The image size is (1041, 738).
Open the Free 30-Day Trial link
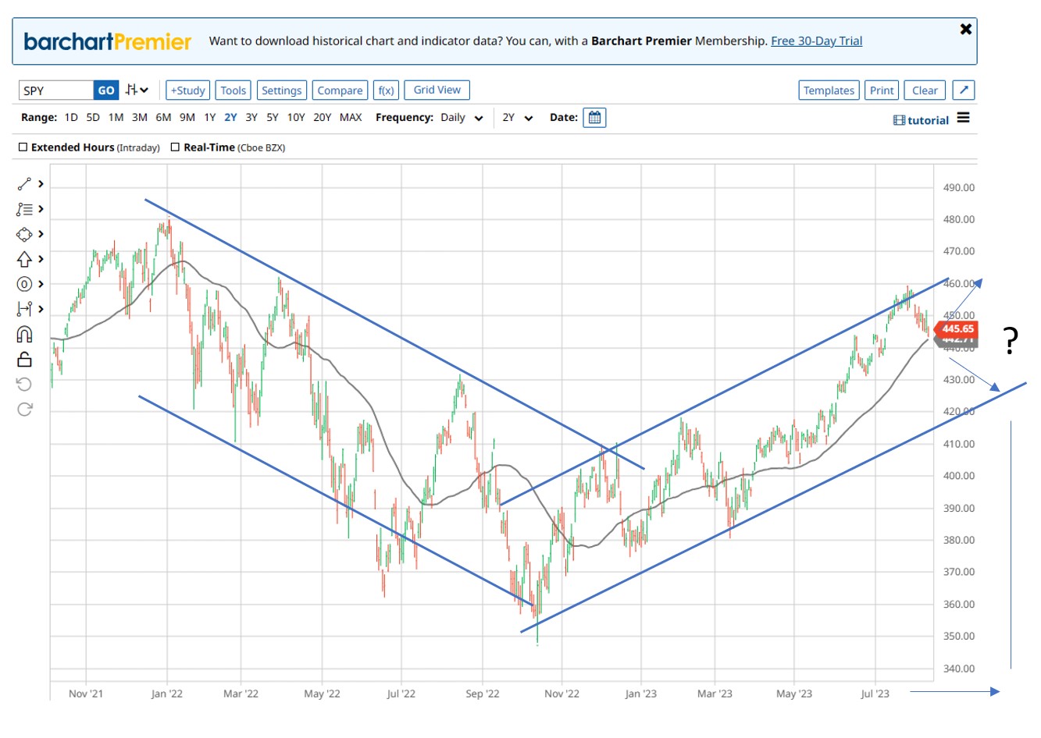(816, 41)
